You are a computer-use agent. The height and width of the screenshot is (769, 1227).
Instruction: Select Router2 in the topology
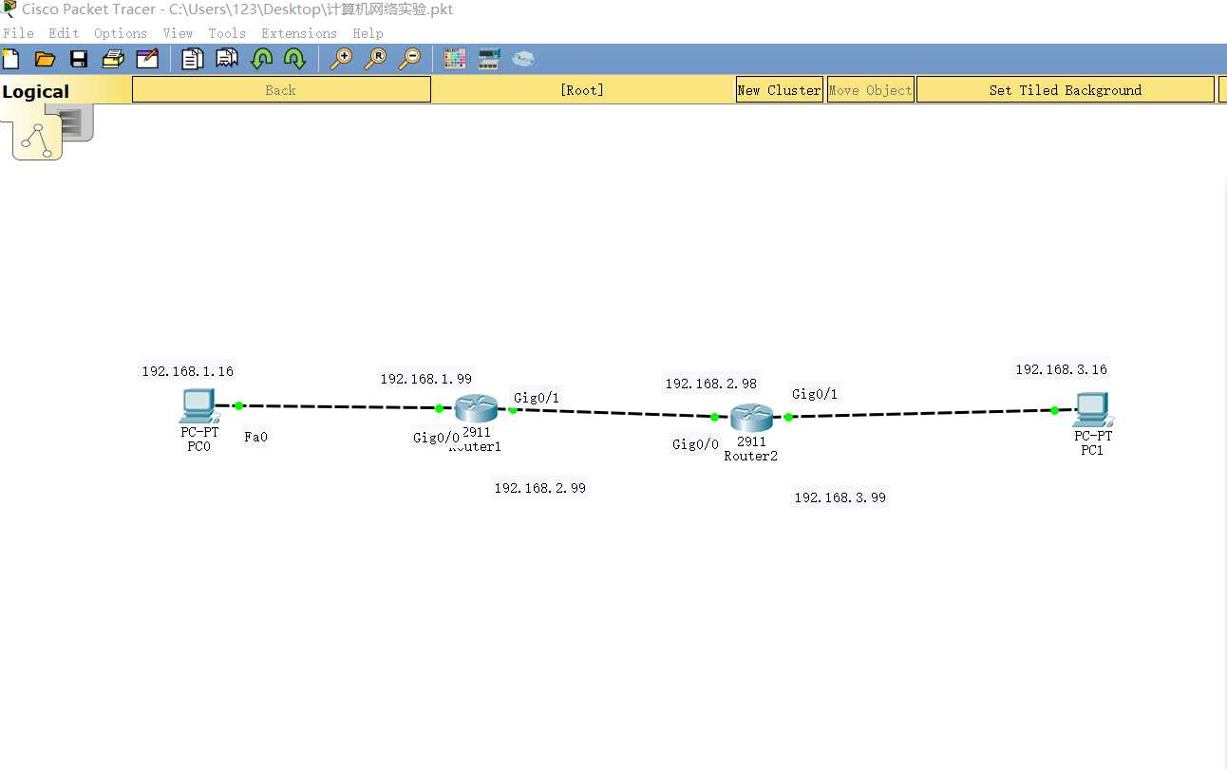coord(751,418)
